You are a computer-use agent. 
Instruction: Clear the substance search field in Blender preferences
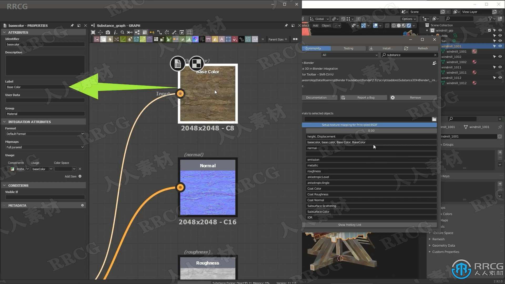click(435, 55)
